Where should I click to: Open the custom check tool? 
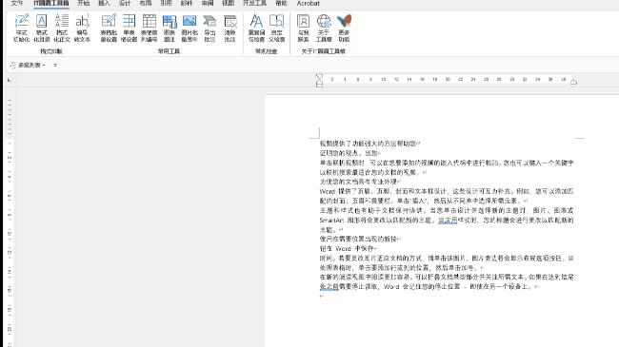tap(277, 28)
